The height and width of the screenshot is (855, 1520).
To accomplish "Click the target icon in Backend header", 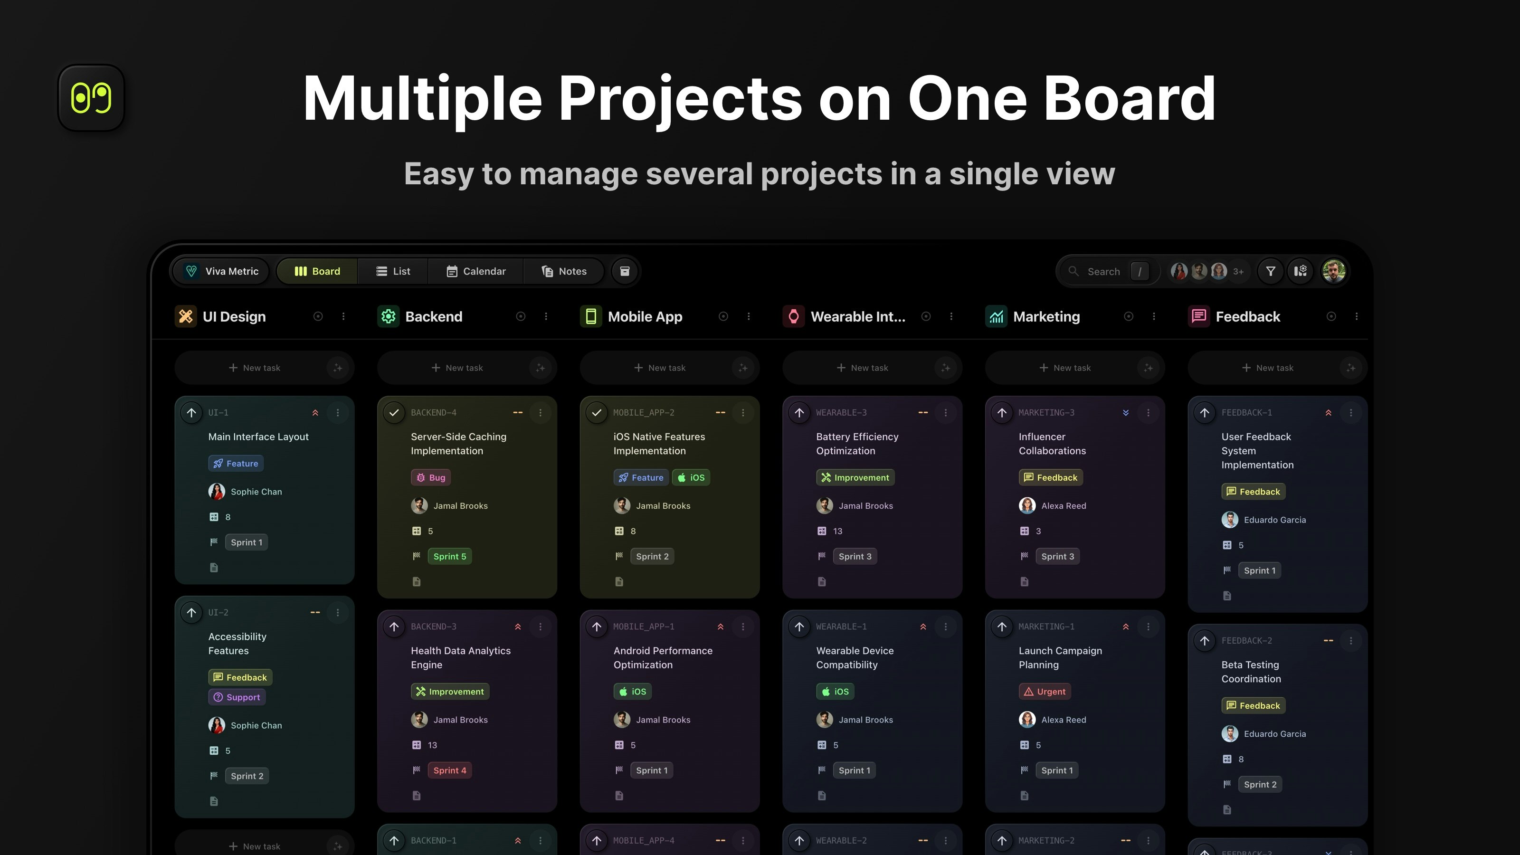I will pyautogui.click(x=521, y=317).
